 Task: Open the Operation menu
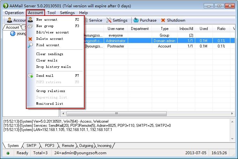pyautogui.click(x=14, y=13)
